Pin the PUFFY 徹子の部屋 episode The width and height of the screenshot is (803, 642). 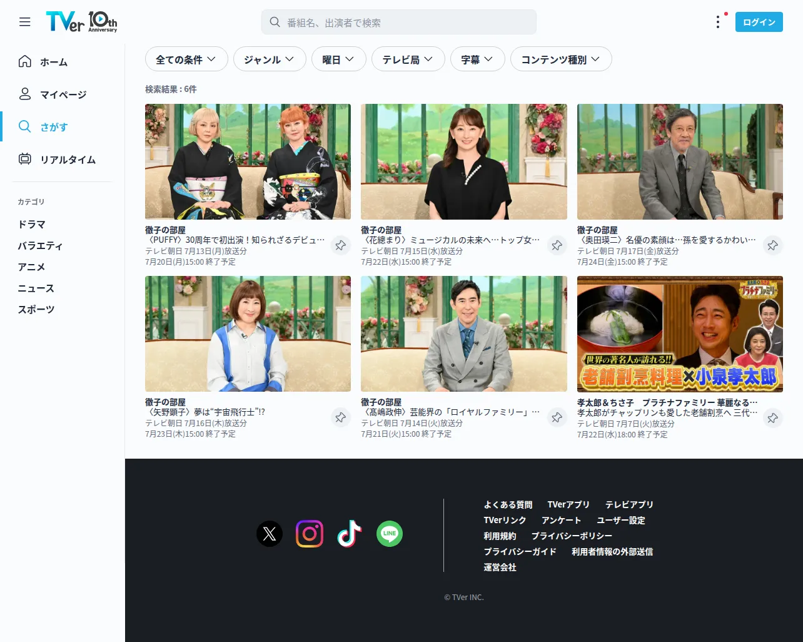coord(341,245)
